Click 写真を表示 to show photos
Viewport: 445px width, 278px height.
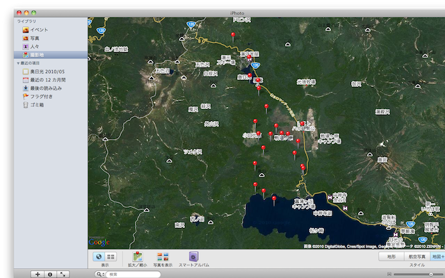[163, 257]
